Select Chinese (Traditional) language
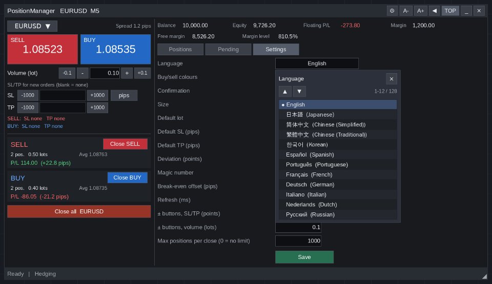 [338, 135]
